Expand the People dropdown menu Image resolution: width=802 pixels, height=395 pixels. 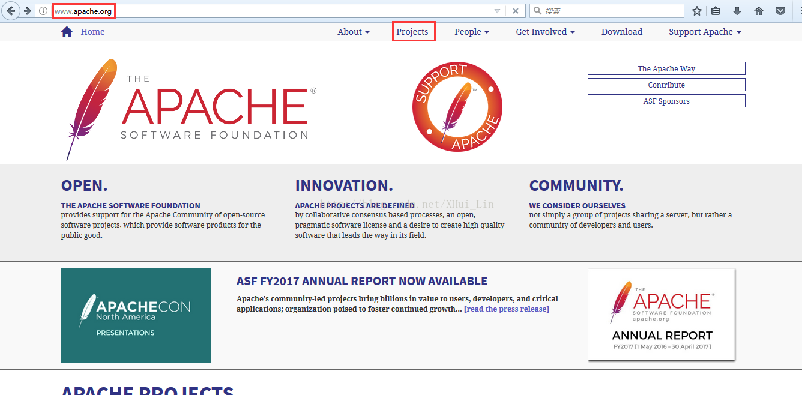tap(472, 32)
